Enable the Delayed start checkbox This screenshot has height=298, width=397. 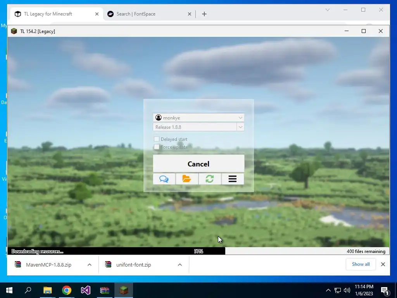(157, 139)
